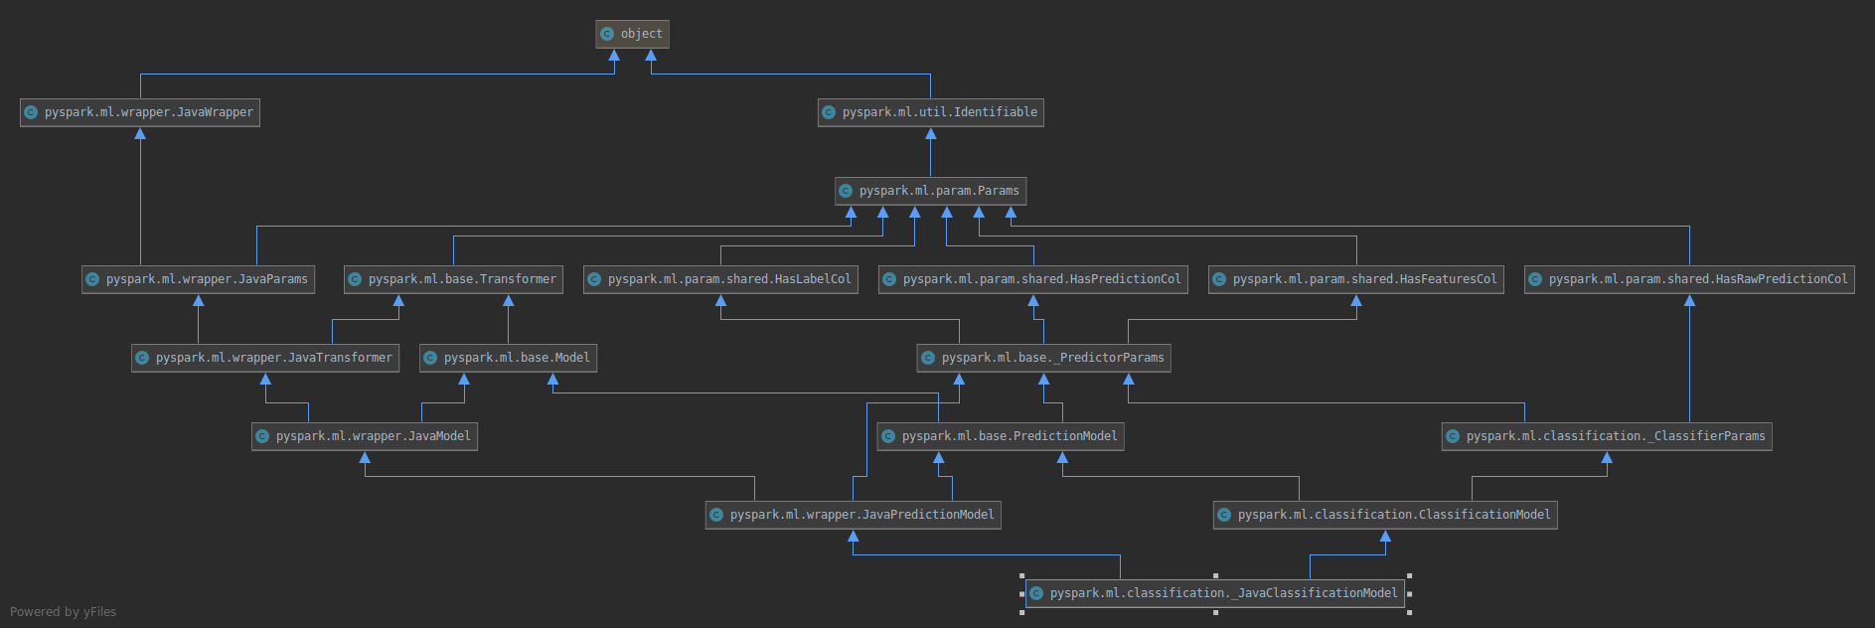Click the JavaModel class icon
The image size is (1875, 628).
point(262,436)
